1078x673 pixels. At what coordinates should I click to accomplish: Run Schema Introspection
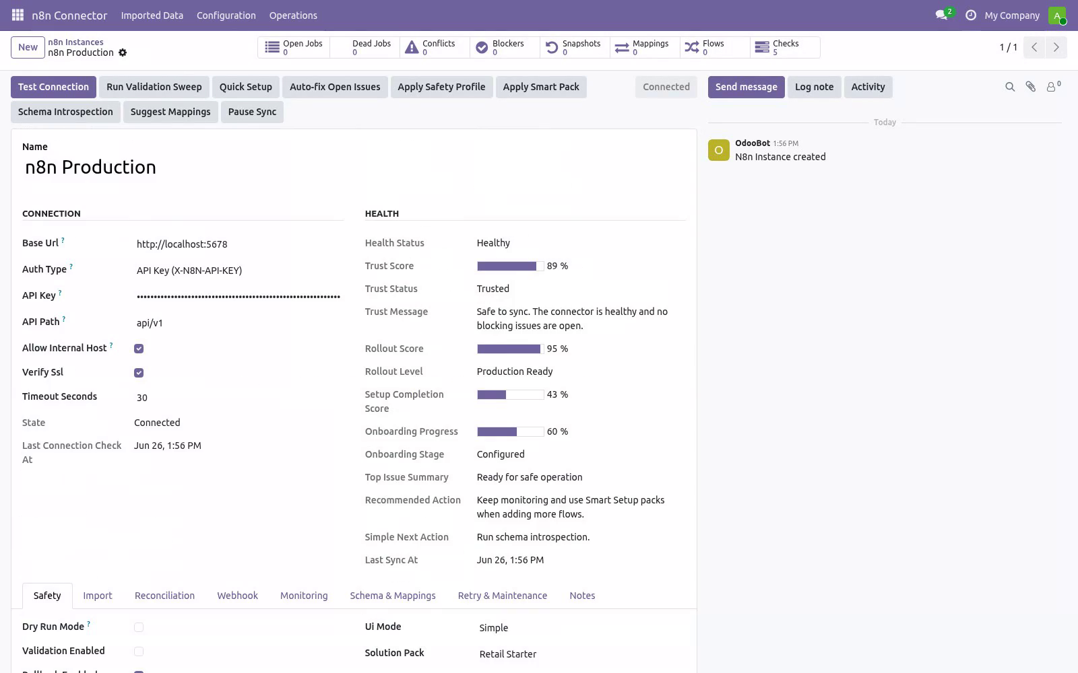[x=65, y=112]
